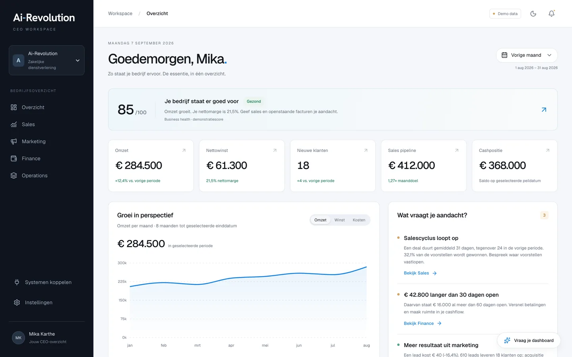Click the Marketing megaphone icon

click(14, 142)
